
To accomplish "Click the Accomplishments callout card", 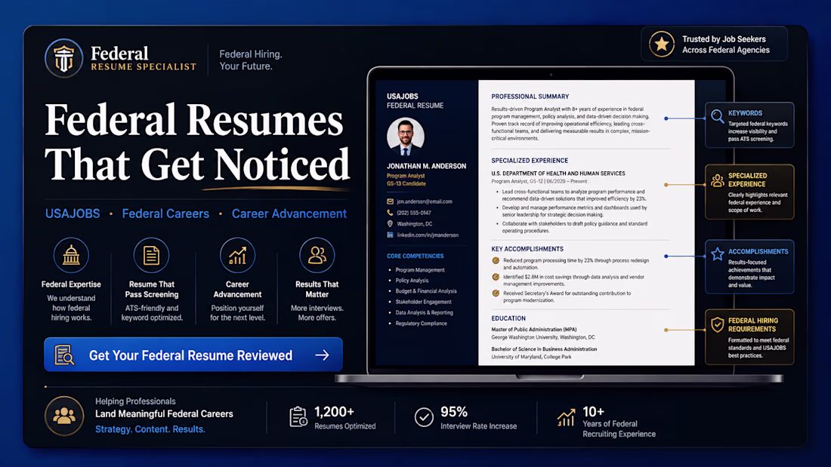I will coord(749,267).
